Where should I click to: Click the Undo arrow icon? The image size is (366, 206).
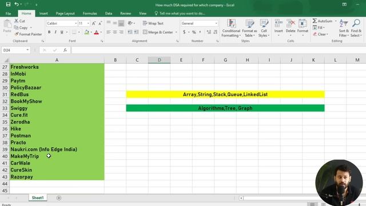click(17, 4)
